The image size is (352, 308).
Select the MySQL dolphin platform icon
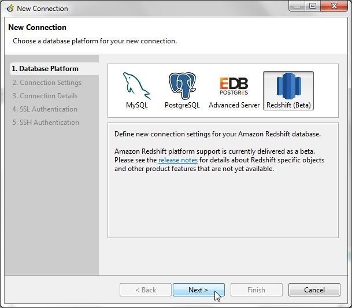point(137,86)
